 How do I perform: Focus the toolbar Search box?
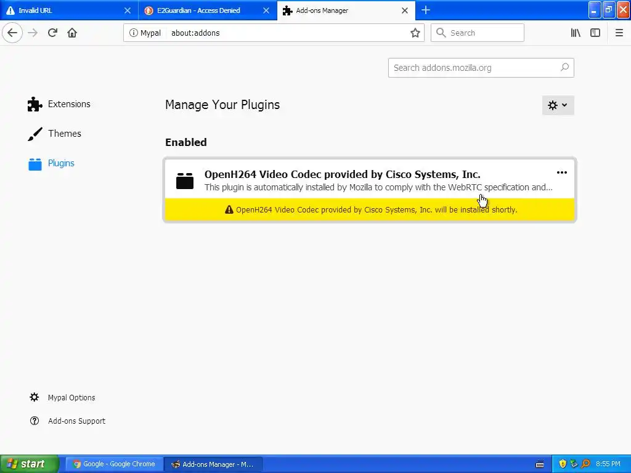[x=478, y=33]
